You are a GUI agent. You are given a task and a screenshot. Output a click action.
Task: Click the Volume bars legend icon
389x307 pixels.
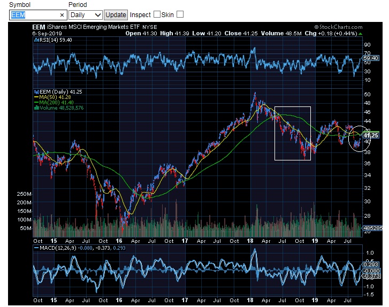coord(35,108)
